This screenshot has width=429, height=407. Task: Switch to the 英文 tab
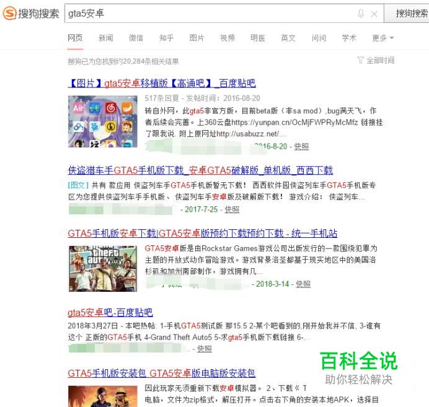tap(288, 38)
